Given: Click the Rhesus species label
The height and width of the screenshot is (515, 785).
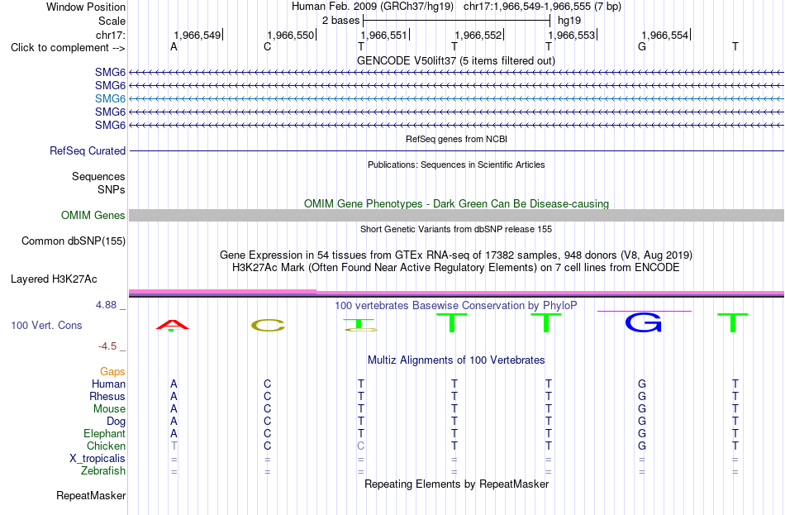Looking at the screenshot, I should pos(107,396).
